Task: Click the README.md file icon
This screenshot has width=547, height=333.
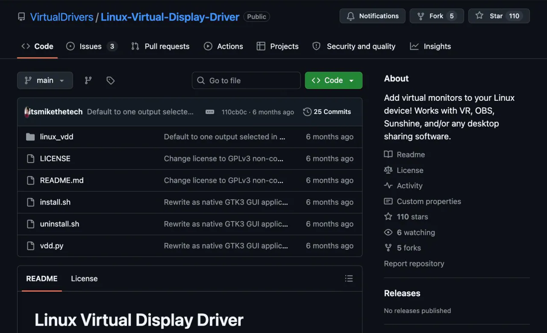Action: pos(30,180)
